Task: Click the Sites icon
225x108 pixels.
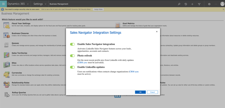Action: pos(6,65)
